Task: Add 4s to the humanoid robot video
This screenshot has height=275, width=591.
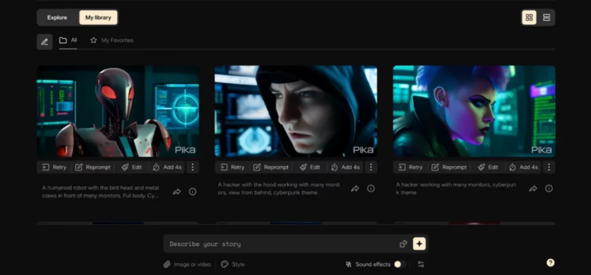Action: [167, 167]
